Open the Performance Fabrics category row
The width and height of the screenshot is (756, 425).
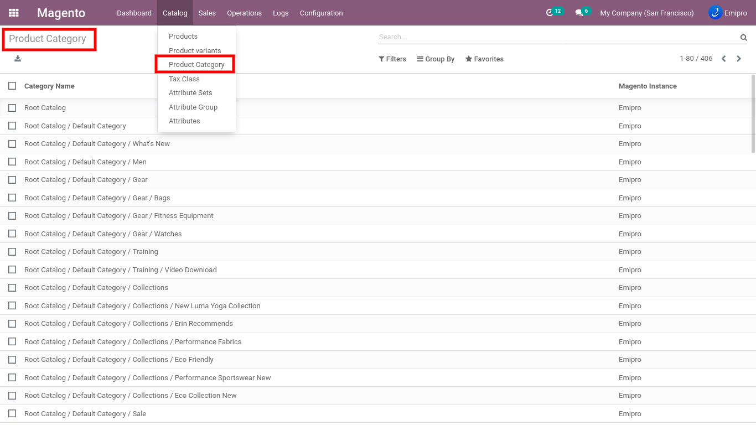pyautogui.click(x=378, y=341)
